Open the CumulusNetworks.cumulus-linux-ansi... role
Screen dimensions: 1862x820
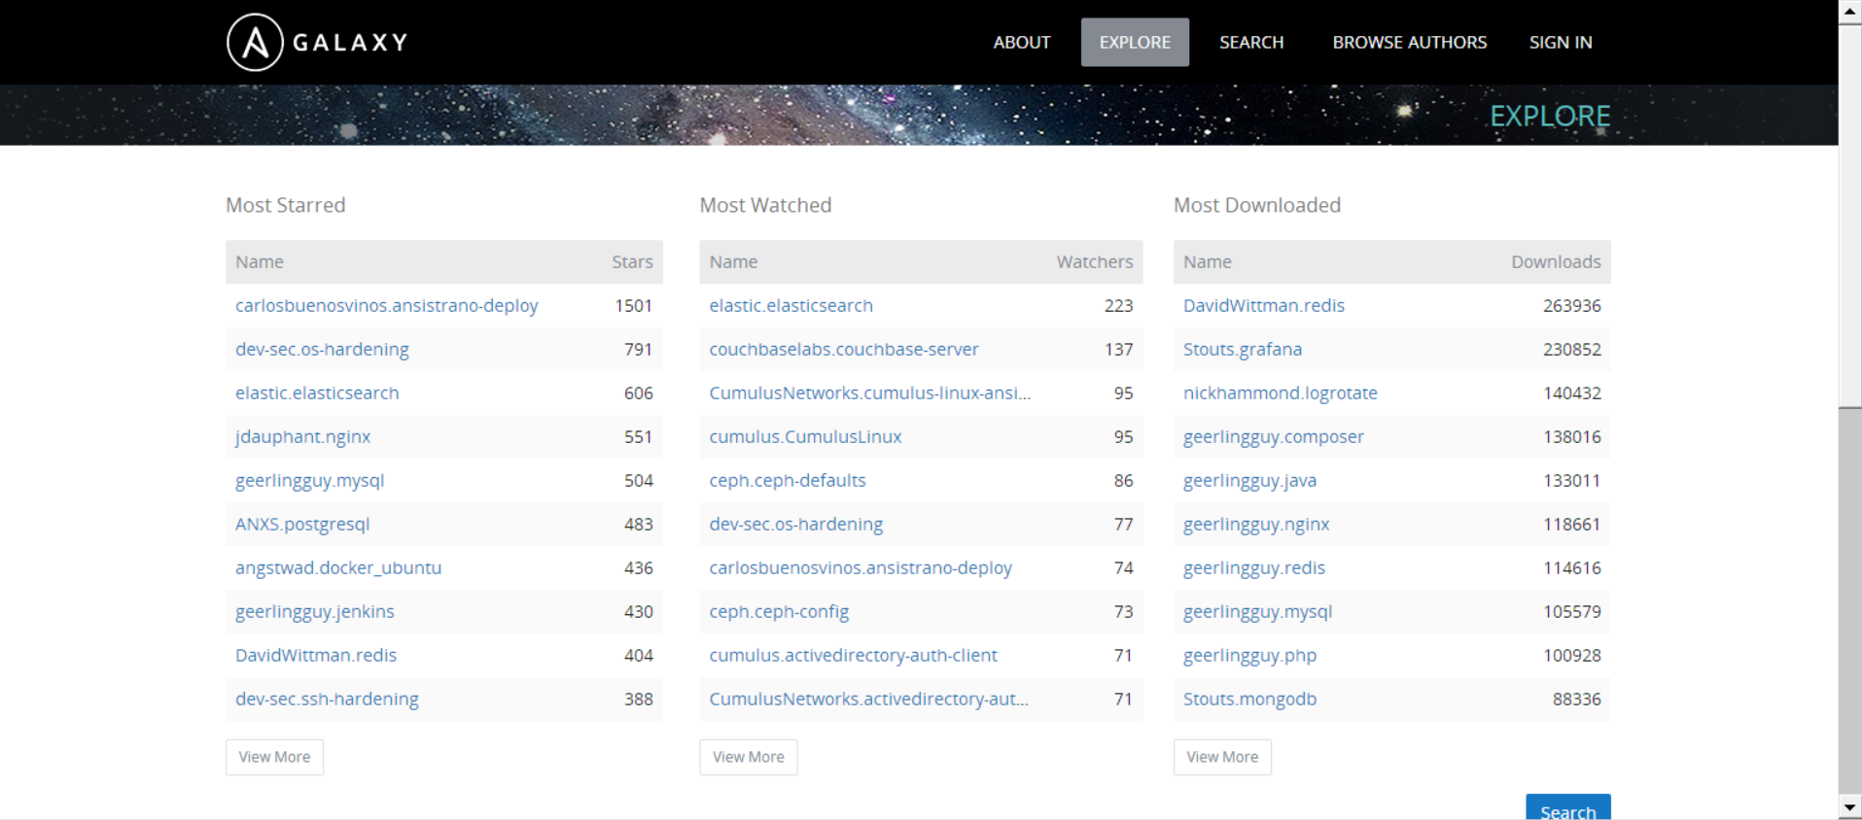point(869,393)
